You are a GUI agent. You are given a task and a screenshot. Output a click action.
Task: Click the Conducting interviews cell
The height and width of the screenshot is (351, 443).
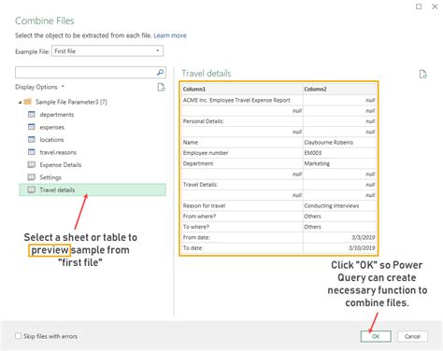(339, 205)
